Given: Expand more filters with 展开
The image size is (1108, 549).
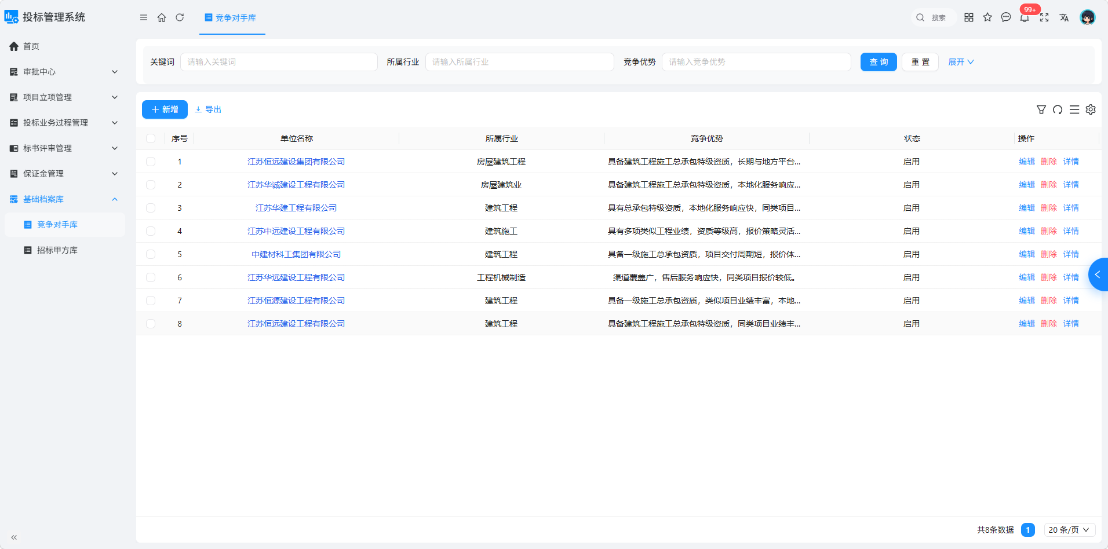Looking at the screenshot, I should pyautogui.click(x=961, y=62).
